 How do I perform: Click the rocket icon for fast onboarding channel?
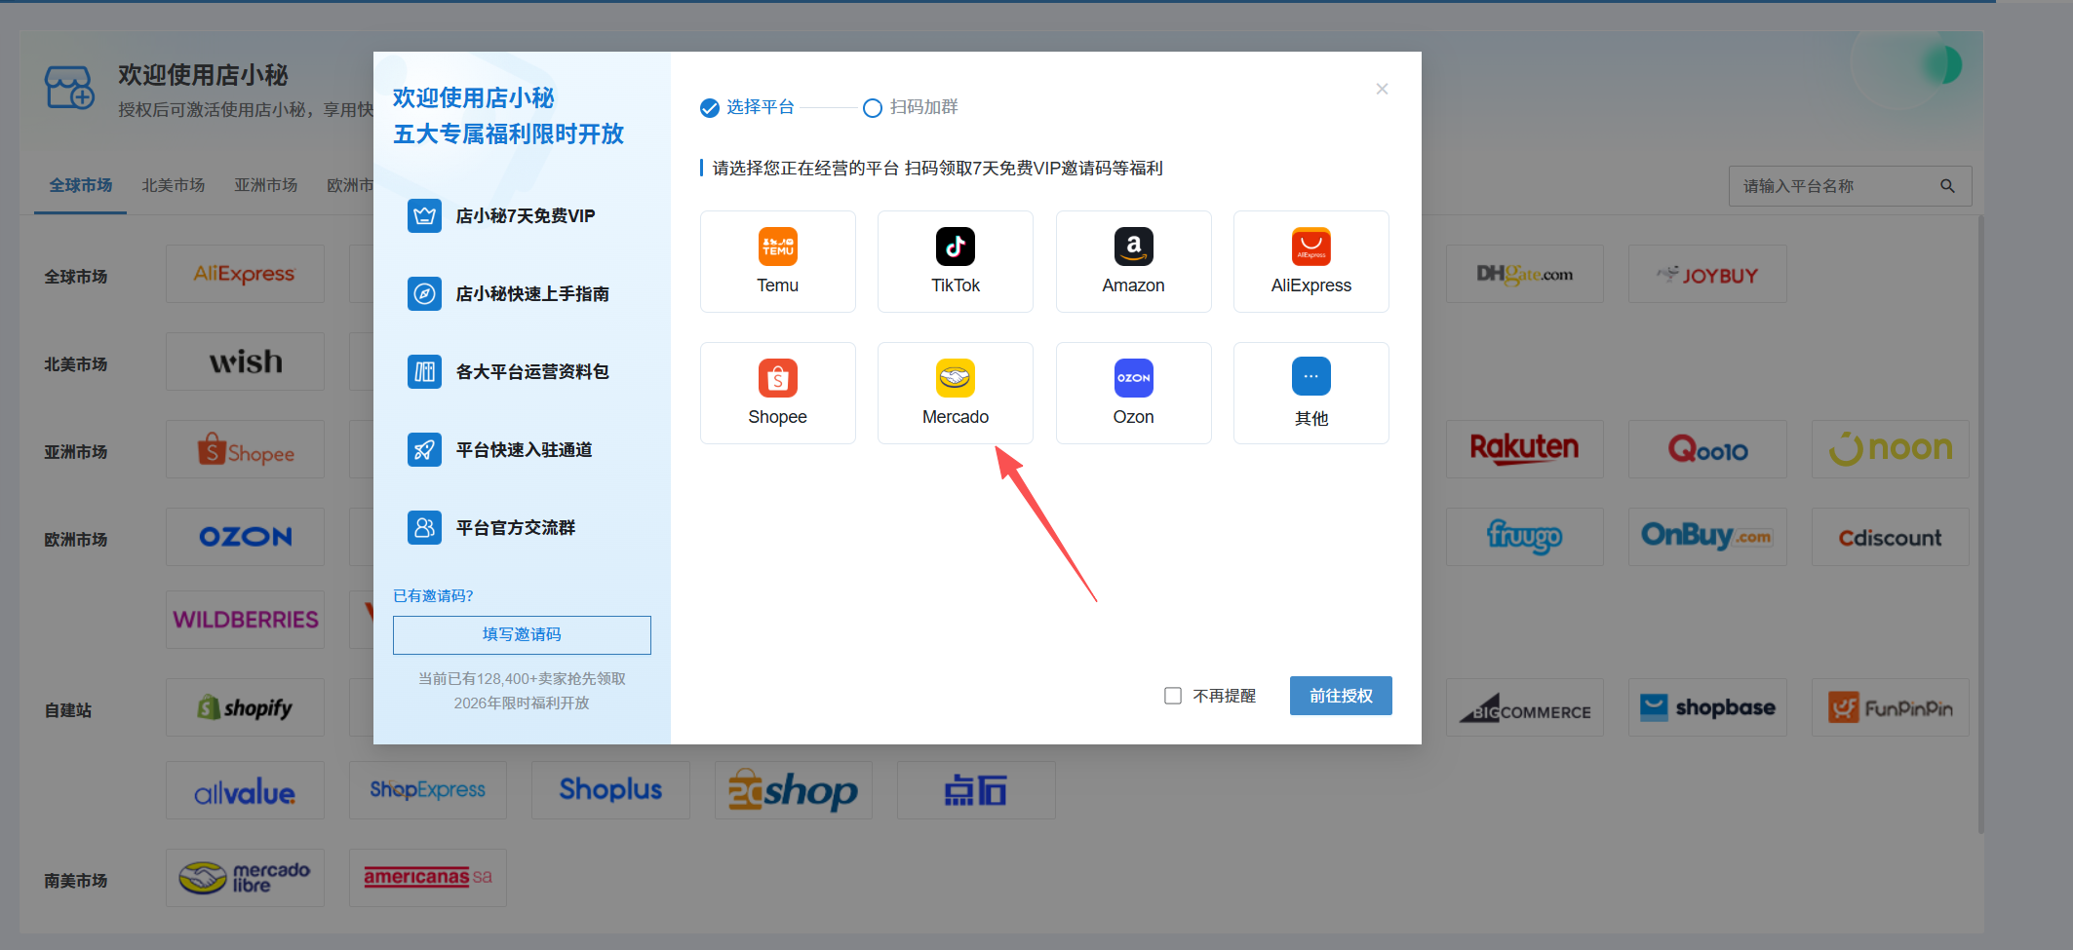424,449
